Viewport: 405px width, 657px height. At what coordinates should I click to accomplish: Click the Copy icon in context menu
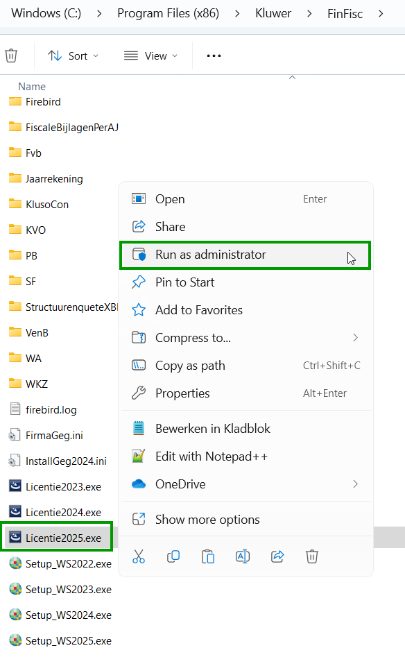pyautogui.click(x=173, y=556)
